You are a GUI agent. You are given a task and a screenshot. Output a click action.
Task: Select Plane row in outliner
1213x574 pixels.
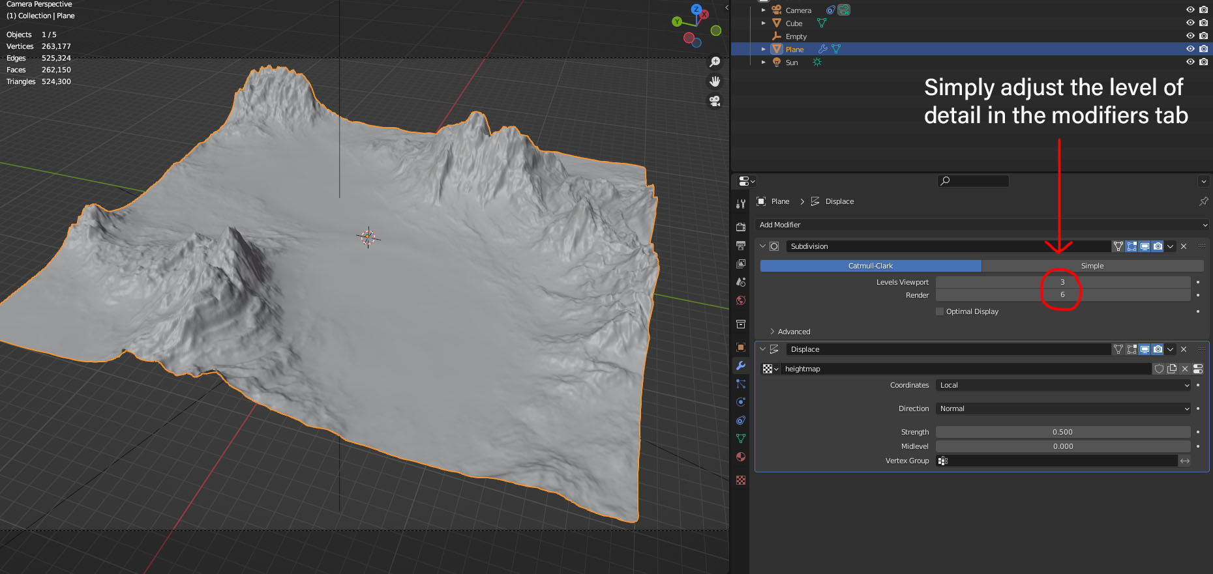click(x=972, y=49)
